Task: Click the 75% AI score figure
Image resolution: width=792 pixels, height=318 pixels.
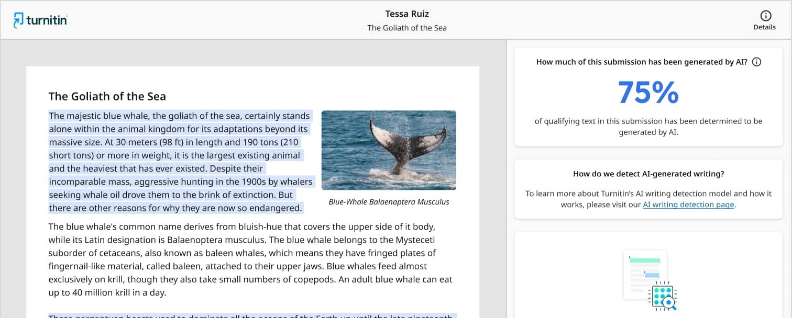Action: [x=648, y=93]
